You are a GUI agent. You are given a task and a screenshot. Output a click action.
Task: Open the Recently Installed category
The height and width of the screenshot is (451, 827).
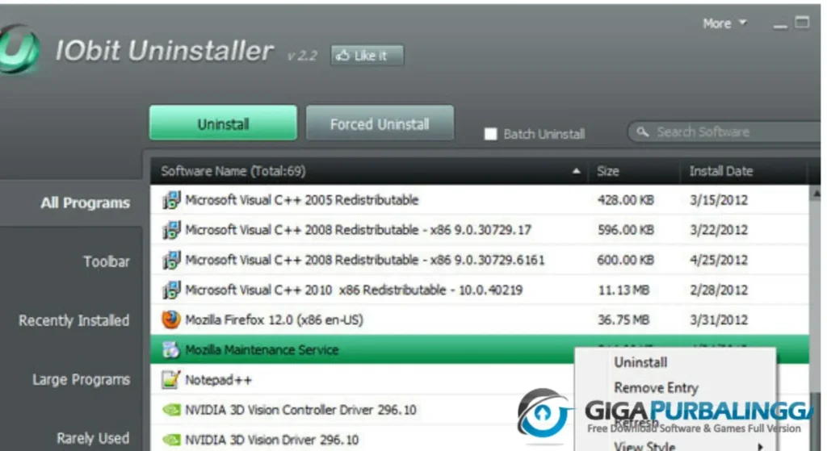tap(73, 320)
